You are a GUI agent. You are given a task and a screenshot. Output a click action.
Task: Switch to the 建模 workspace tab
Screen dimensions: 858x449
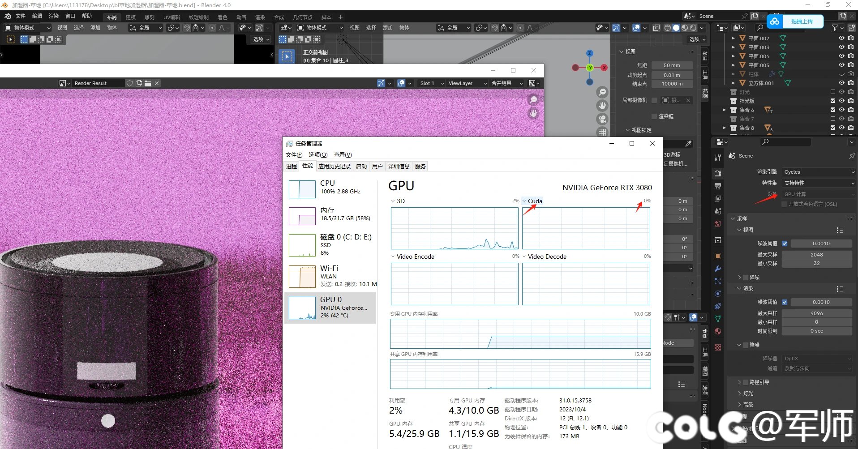(x=131, y=17)
